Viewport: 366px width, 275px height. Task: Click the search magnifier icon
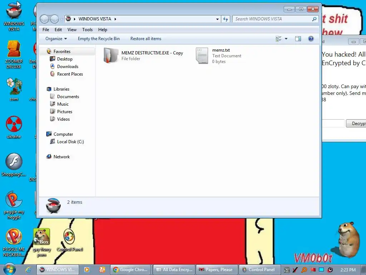pyautogui.click(x=314, y=19)
